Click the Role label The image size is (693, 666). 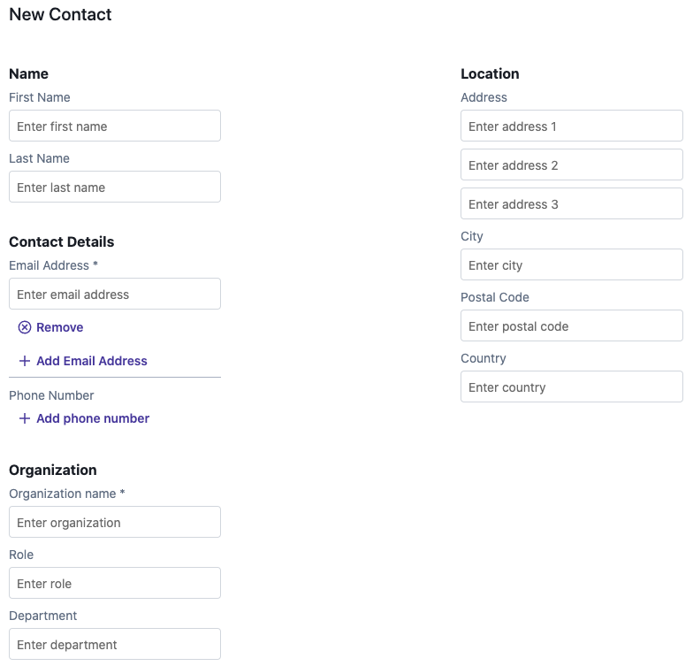(21, 555)
